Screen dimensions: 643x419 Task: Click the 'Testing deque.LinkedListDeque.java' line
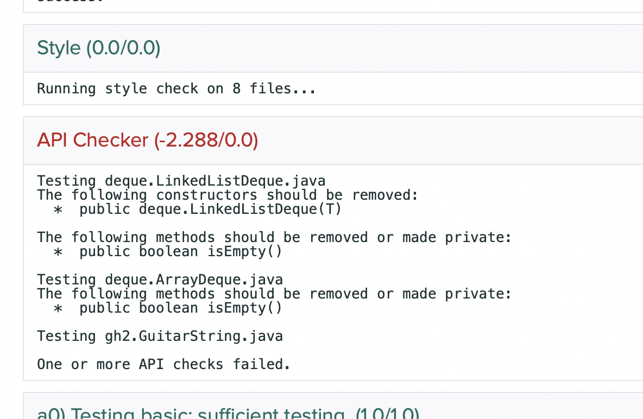click(181, 181)
